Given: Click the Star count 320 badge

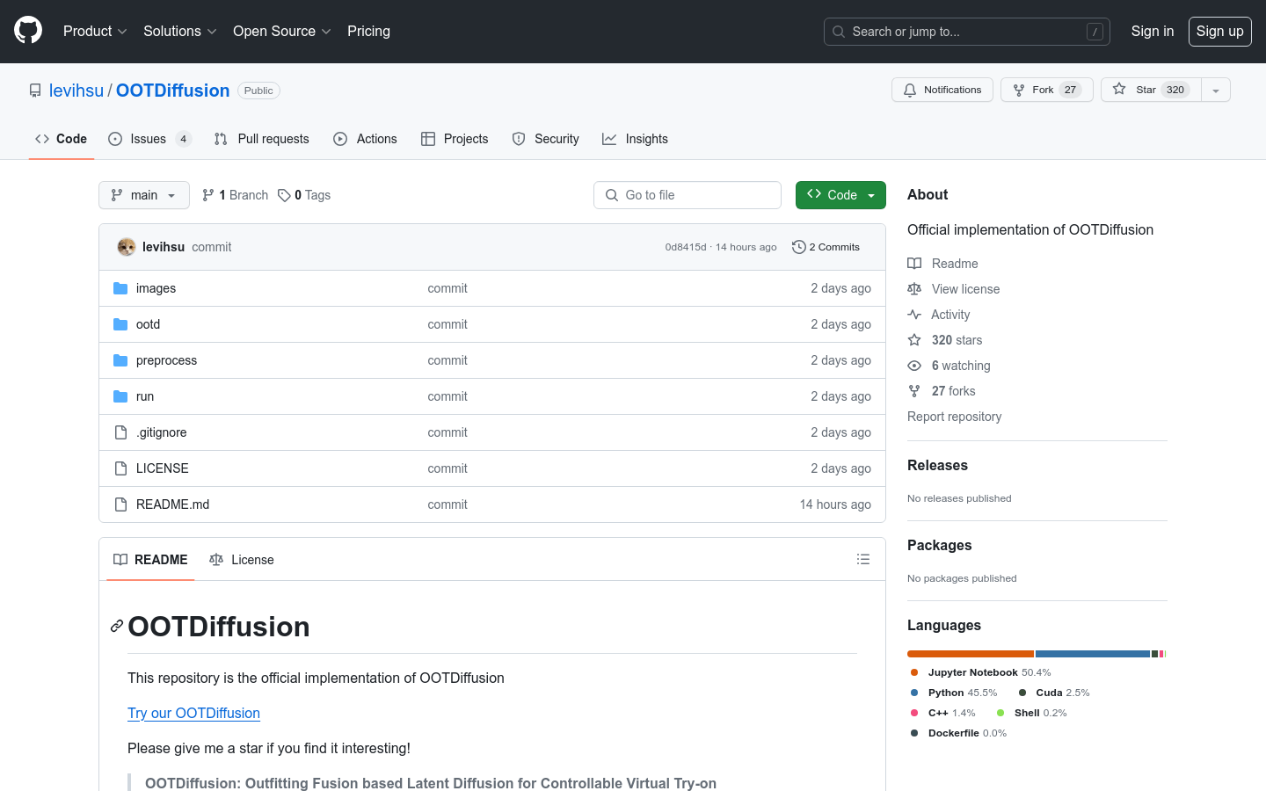Looking at the screenshot, I should pos(1175,90).
